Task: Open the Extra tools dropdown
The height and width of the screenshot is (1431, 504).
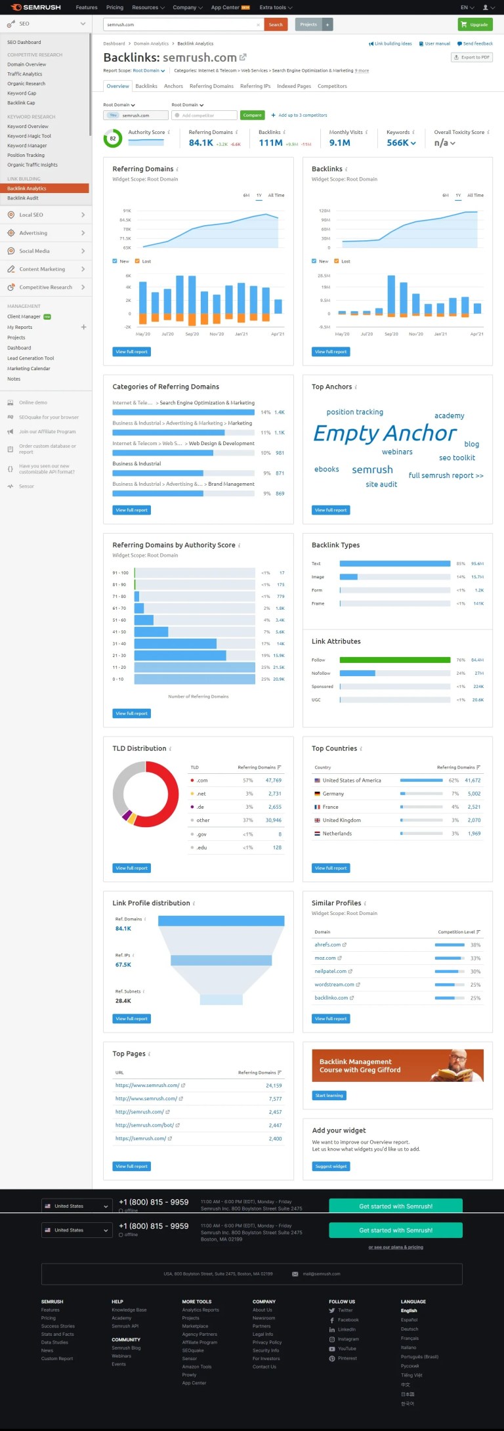Action: (276, 7)
